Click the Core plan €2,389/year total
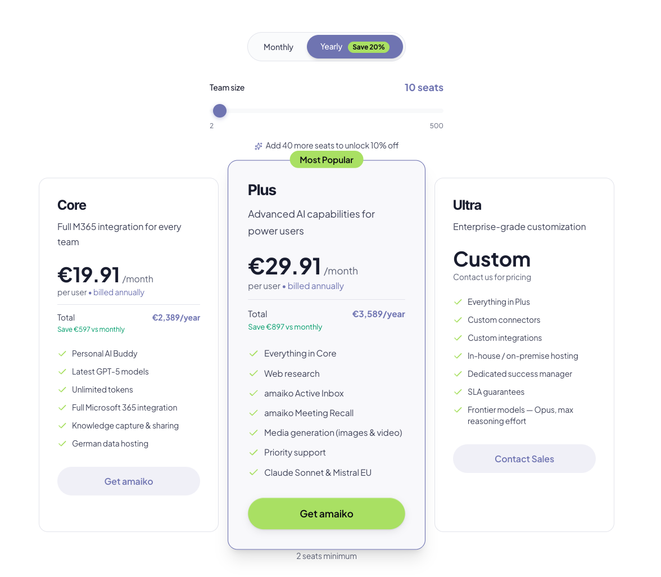The image size is (661, 577). click(176, 318)
